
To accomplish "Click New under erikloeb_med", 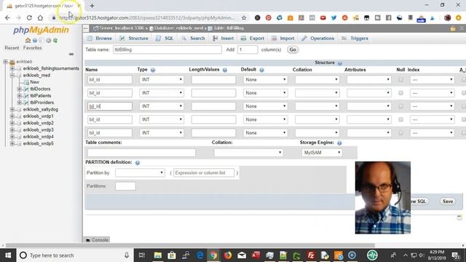I will click(x=34, y=82).
